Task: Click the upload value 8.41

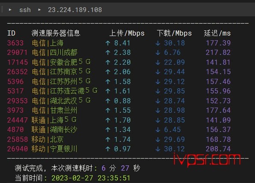Action: [x=122, y=43]
